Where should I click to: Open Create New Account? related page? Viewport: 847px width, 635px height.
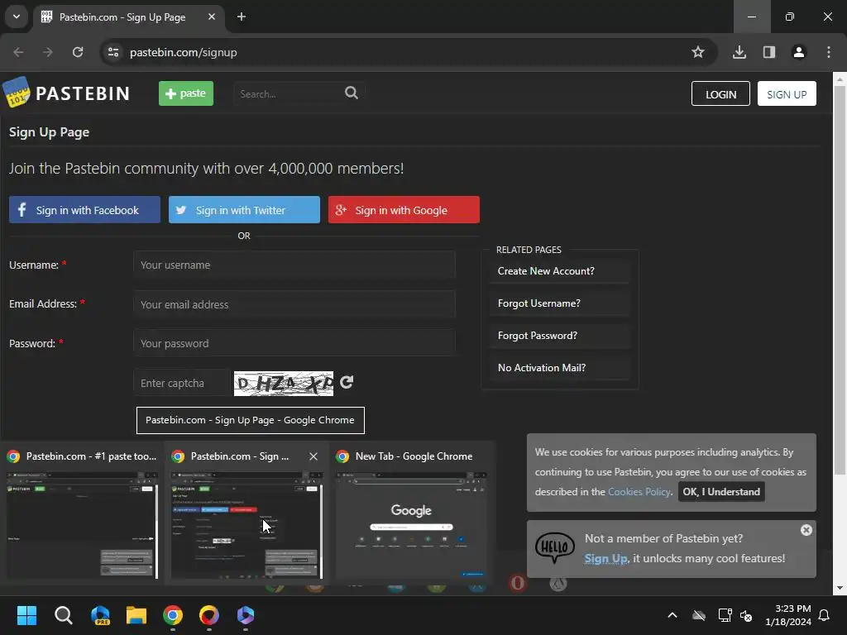(560, 271)
